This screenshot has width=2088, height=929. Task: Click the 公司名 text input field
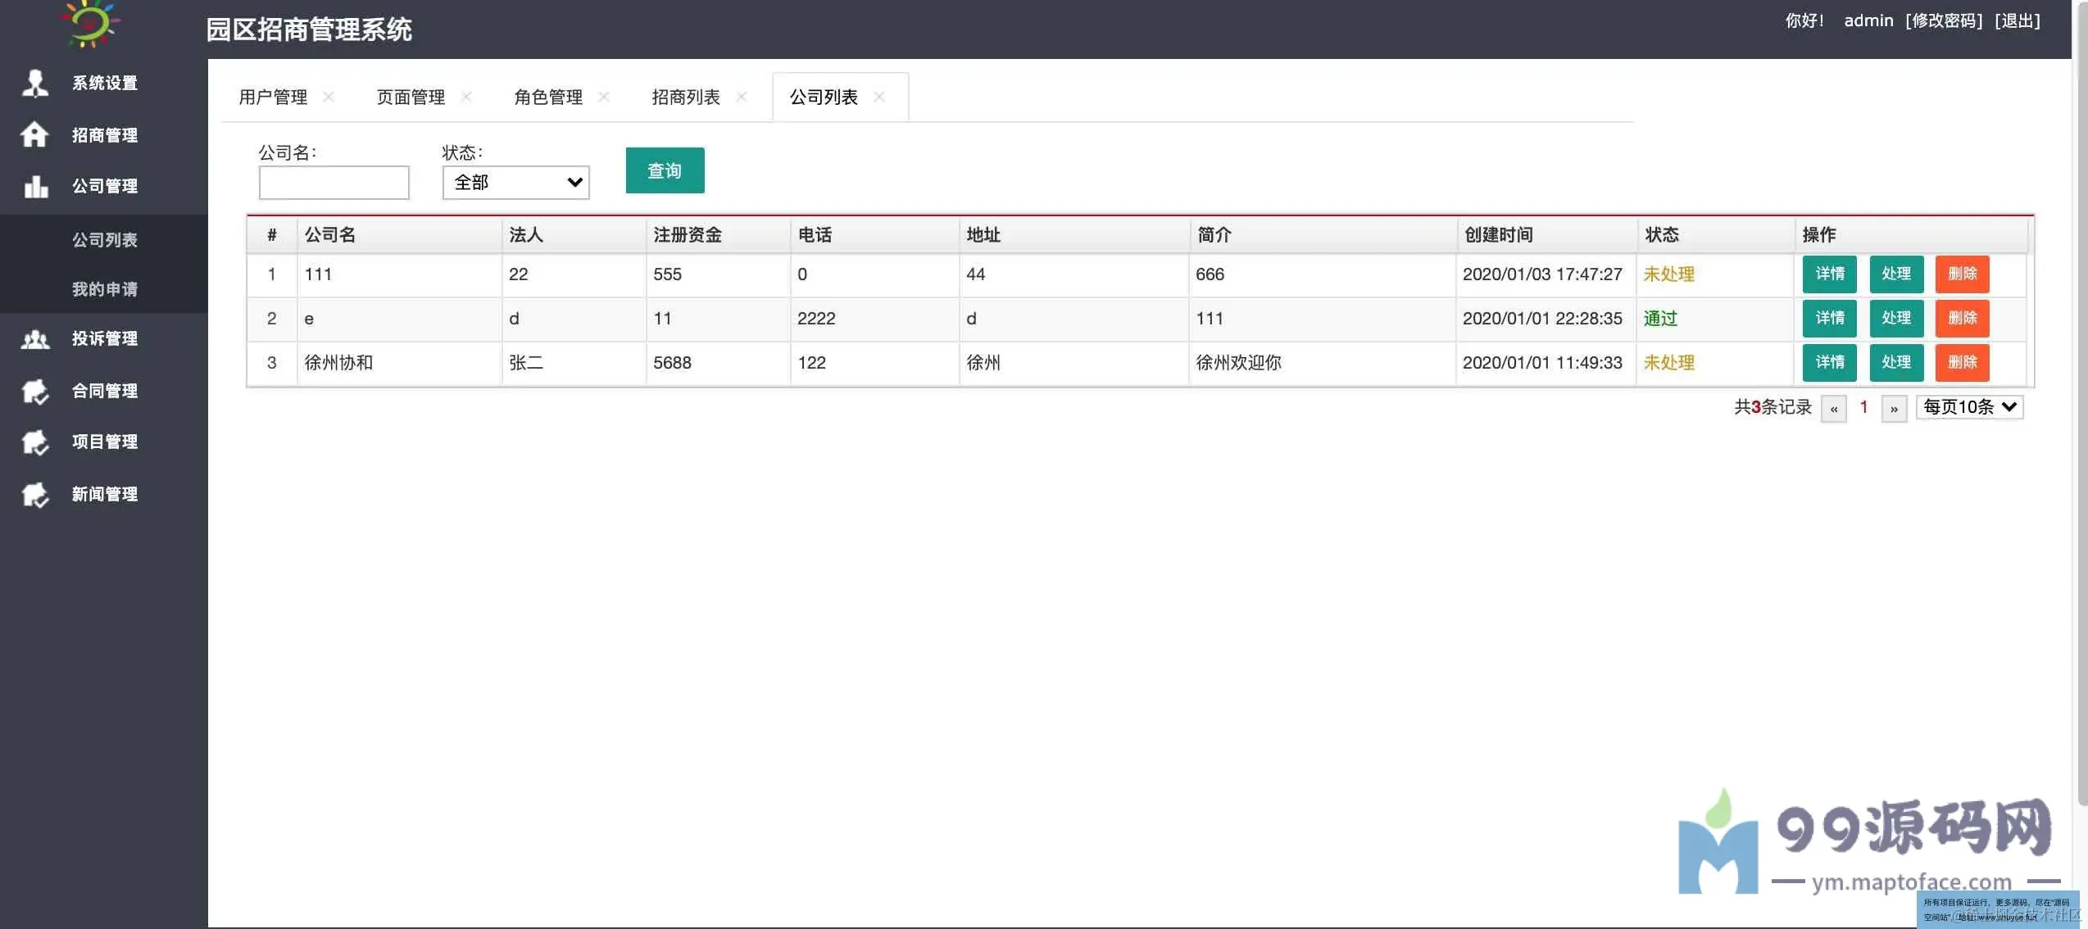(x=334, y=183)
